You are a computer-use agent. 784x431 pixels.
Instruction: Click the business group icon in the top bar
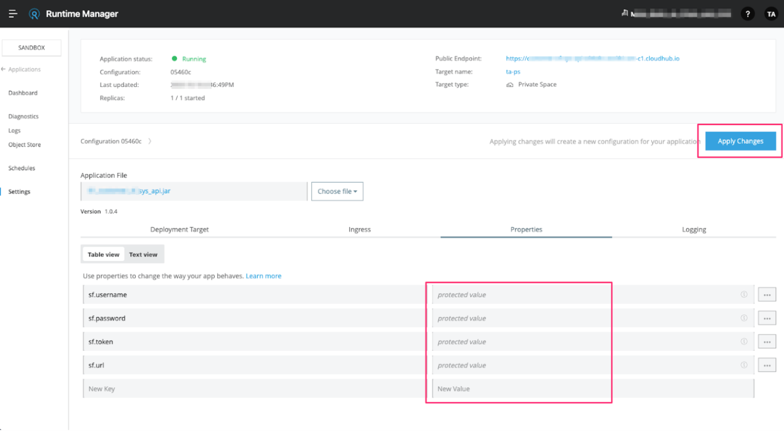[624, 13]
